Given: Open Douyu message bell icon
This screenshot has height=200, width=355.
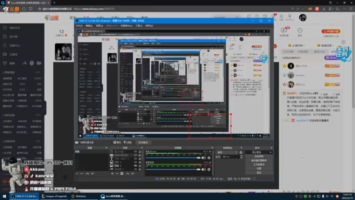Looking at the screenshot, I should tap(281, 16).
